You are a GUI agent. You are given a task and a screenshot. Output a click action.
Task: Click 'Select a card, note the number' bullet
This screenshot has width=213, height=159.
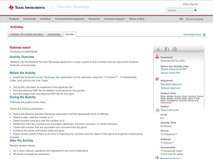pyautogui.click(x=33, y=117)
